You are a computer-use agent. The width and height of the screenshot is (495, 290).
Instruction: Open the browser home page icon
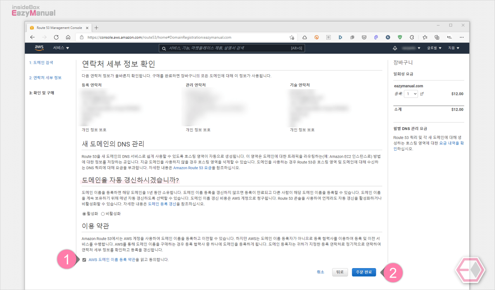(68, 37)
